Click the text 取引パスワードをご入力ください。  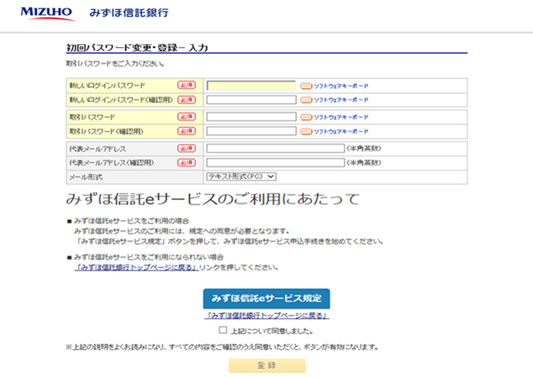[x=115, y=63]
